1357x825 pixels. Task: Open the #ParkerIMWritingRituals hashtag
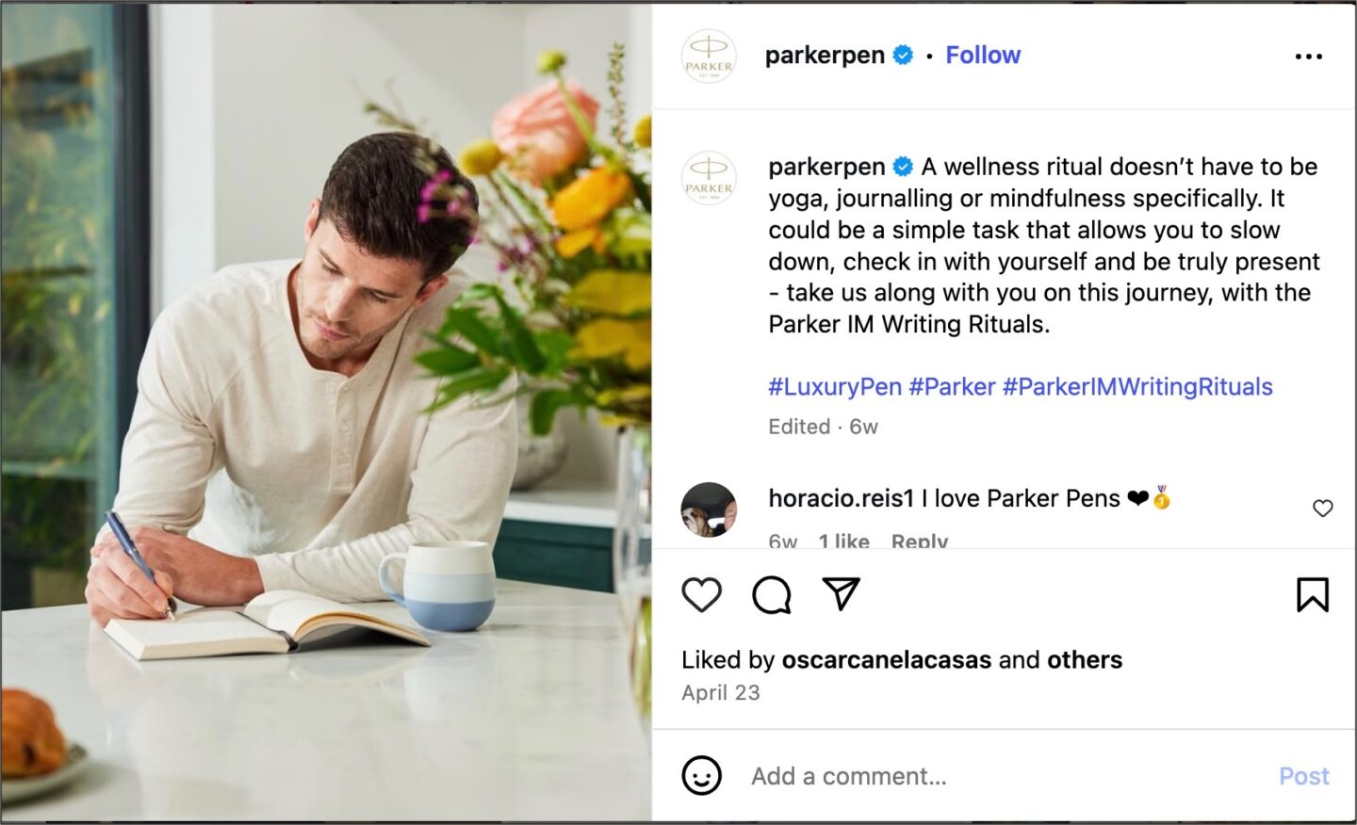1137,387
